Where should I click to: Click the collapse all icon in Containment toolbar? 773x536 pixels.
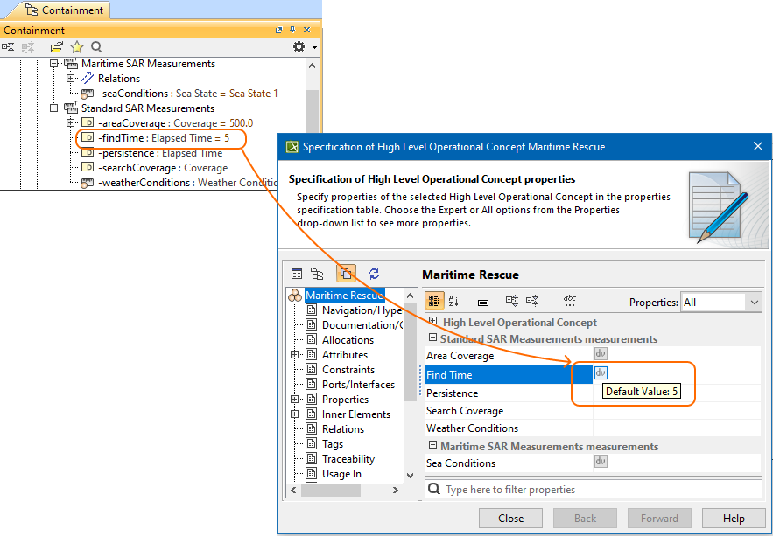coord(28,46)
